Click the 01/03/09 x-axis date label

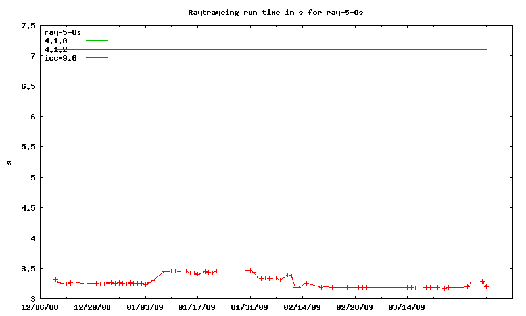(145, 307)
